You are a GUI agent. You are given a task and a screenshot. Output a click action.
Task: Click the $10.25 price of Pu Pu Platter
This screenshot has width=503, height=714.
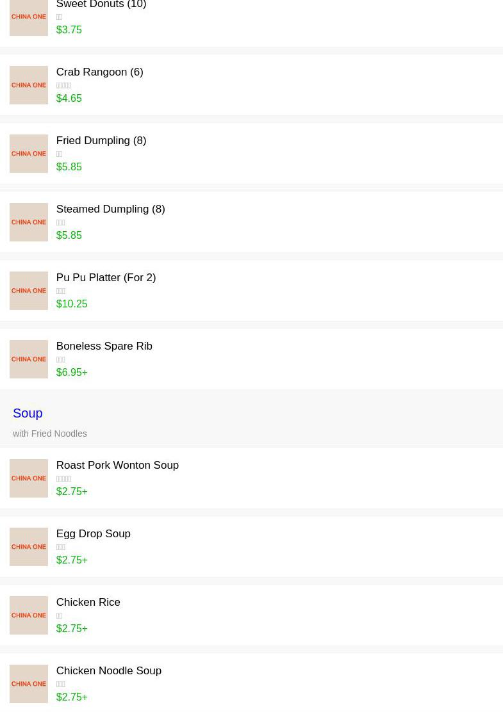(72, 304)
